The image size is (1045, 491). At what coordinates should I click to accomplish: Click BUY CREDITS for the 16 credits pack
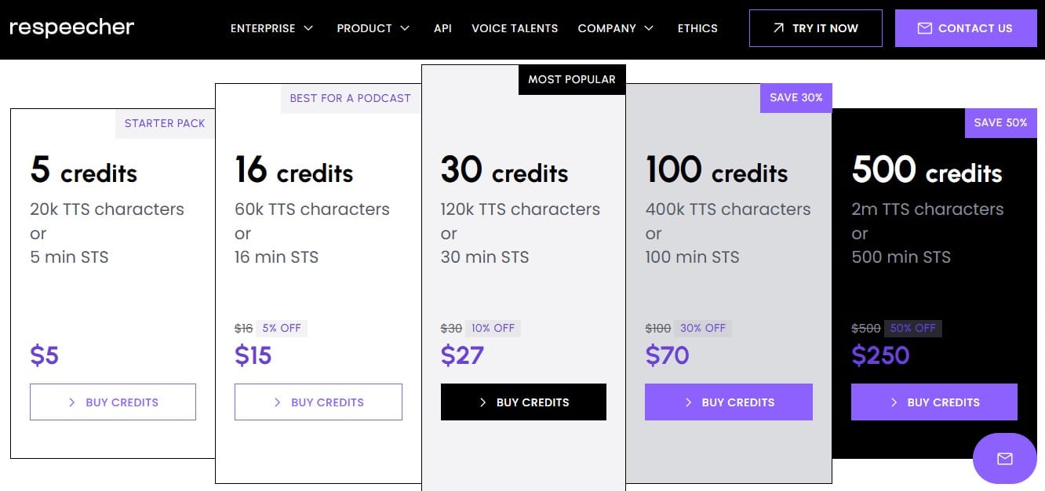(x=318, y=402)
